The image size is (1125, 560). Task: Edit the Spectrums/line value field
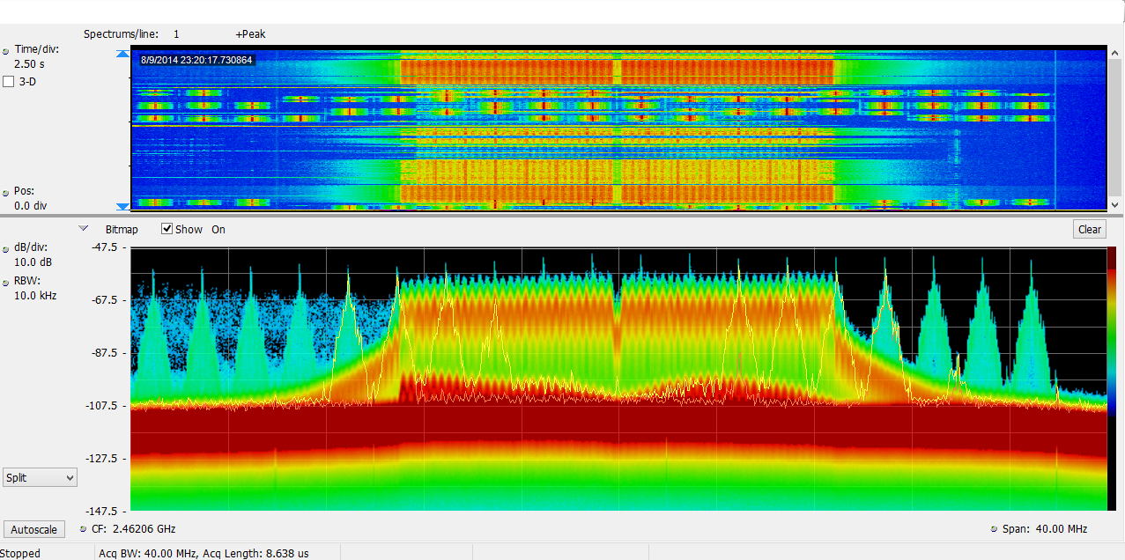click(x=176, y=33)
